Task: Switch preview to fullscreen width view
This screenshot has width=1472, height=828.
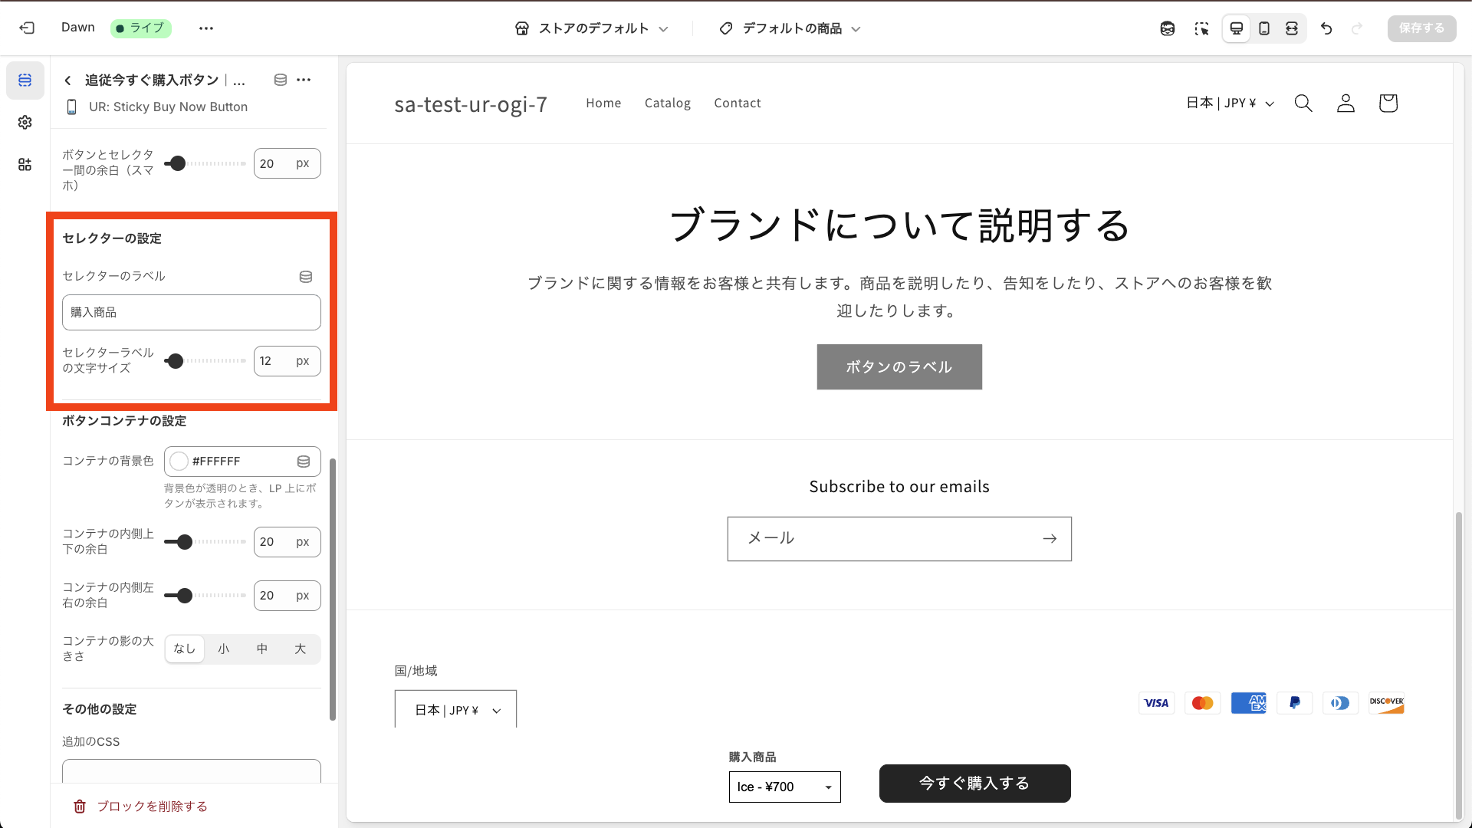Action: (1293, 28)
